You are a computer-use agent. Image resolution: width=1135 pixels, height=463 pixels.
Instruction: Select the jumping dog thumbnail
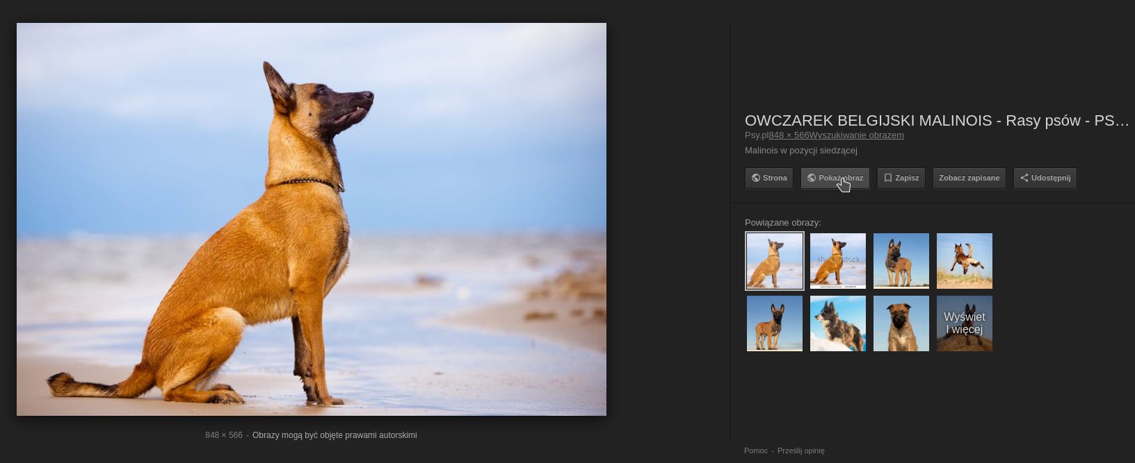[964, 261]
